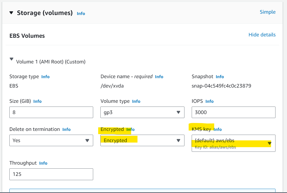
Task: Open Info link next to KMS key
Action: pyautogui.click(x=218, y=130)
